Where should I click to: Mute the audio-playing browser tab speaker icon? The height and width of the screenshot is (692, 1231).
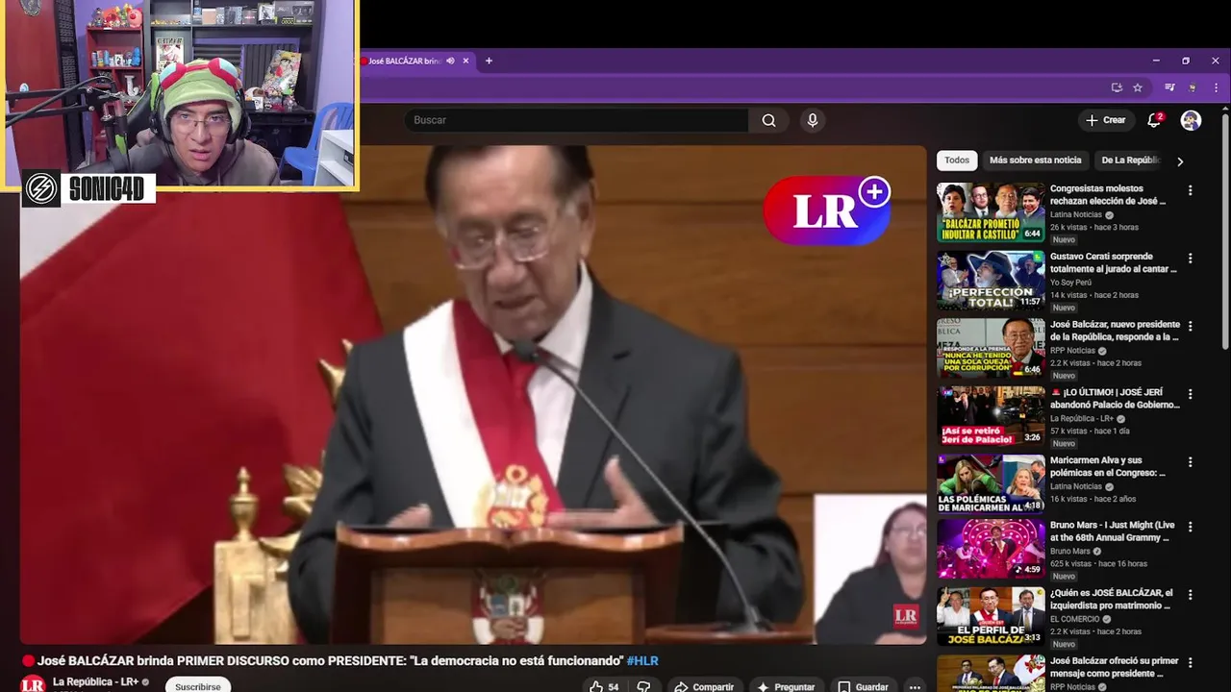click(x=451, y=61)
